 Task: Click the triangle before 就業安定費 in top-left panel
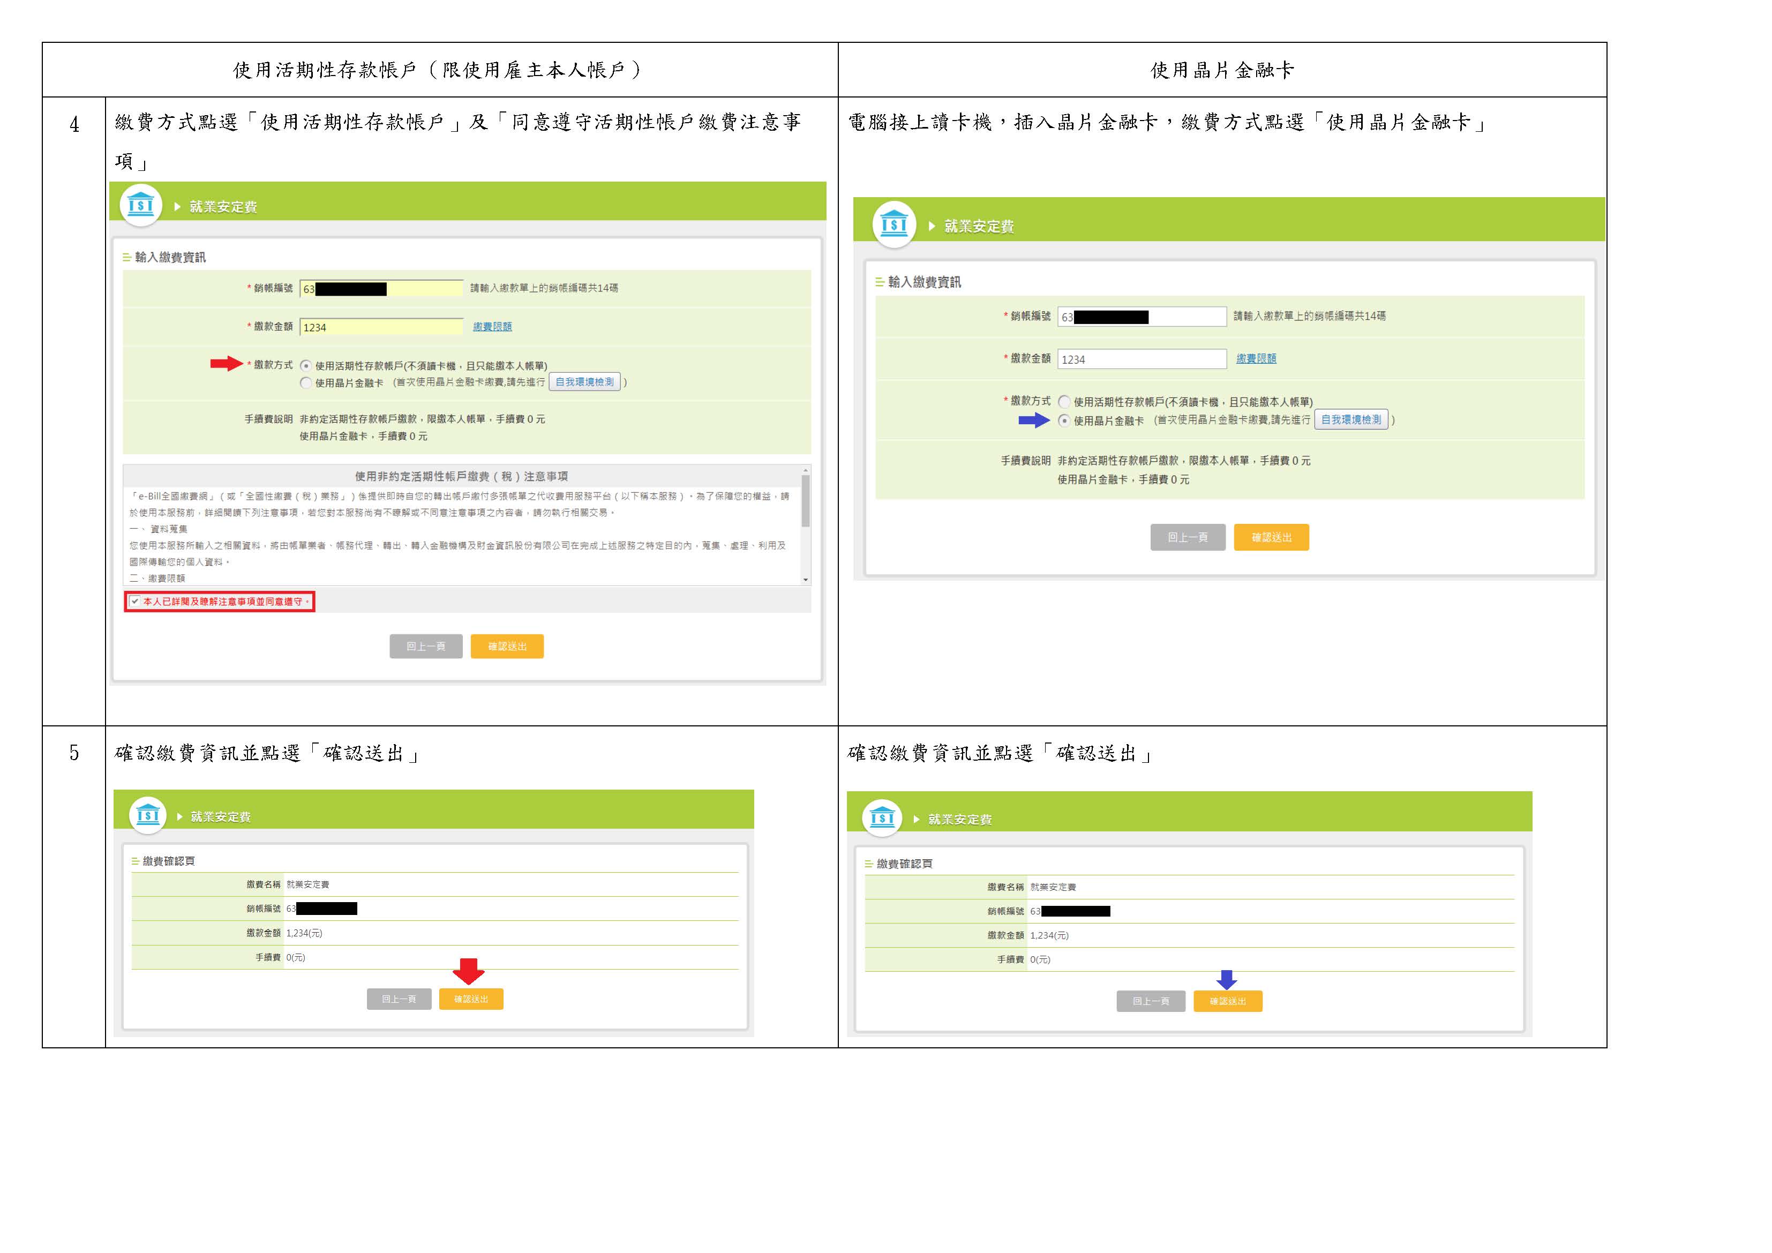click(177, 207)
